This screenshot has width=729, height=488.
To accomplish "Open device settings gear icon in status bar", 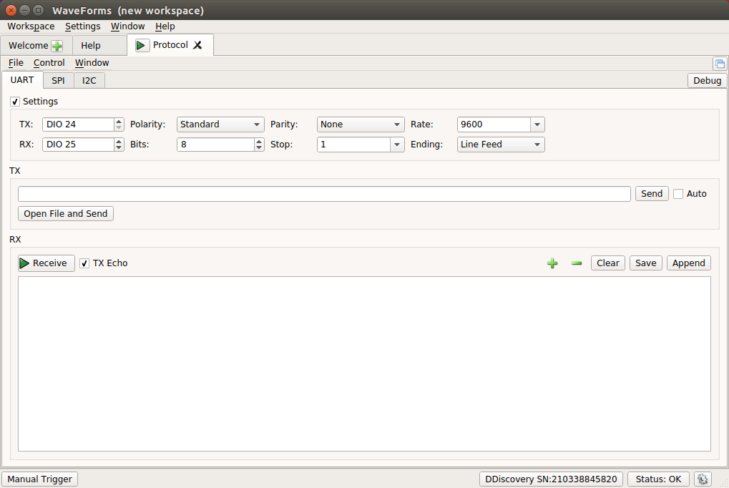I will pyautogui.click(x=703, y=479).
